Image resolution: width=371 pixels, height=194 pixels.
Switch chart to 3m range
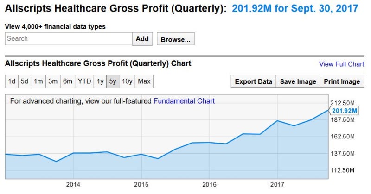pyautogui.click(x=53, y=81)
